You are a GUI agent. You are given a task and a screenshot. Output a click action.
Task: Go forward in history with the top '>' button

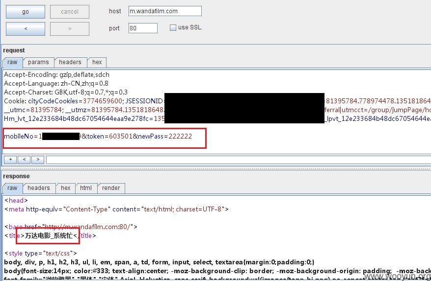[70, 28]
